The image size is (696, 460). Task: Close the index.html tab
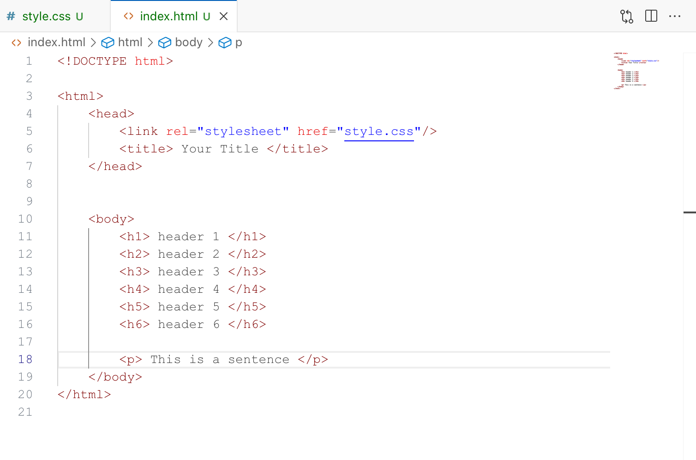coord(224,16)
